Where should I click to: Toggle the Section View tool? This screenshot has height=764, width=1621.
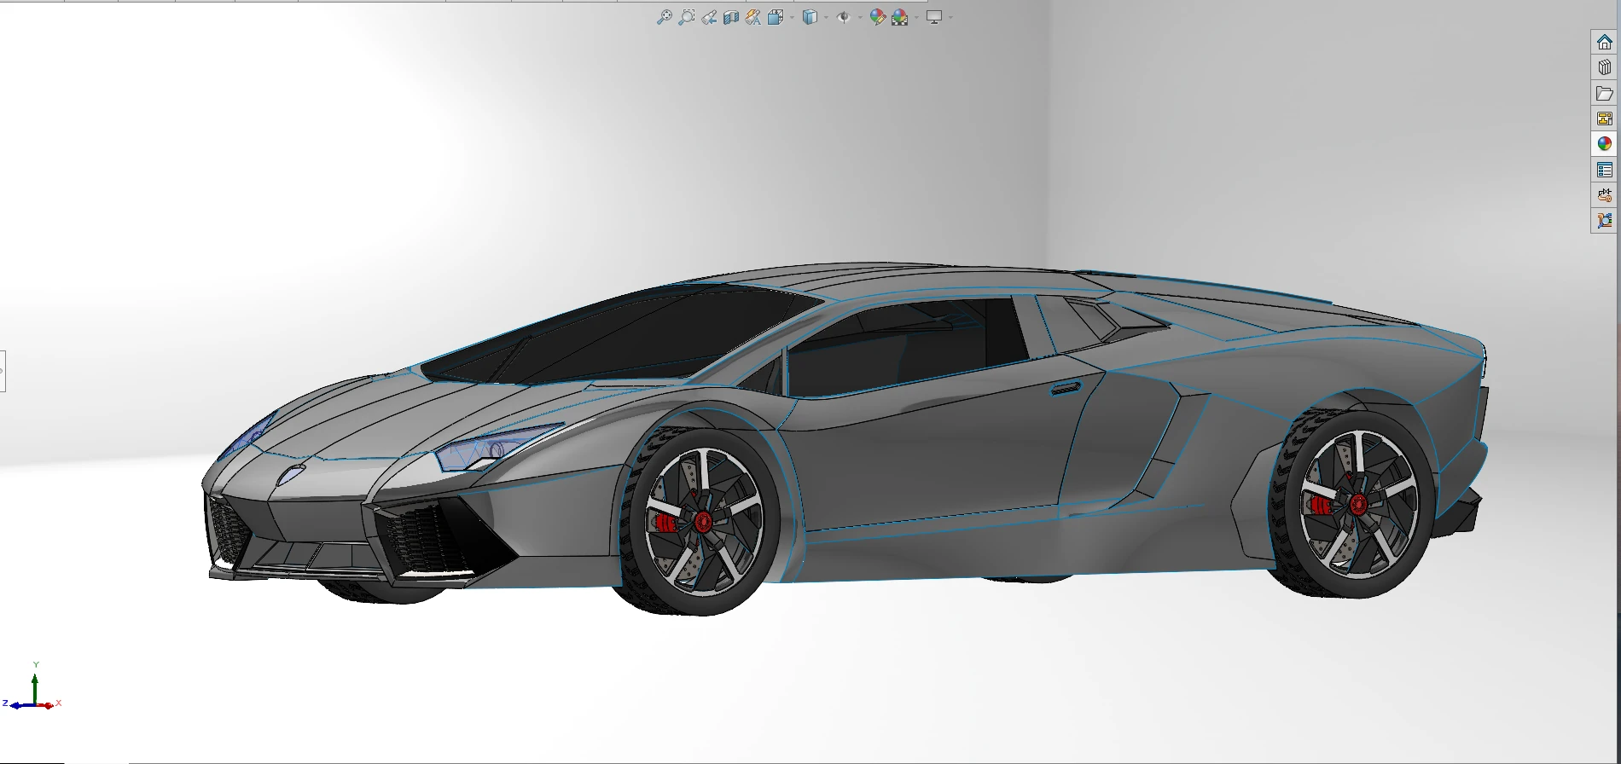(731, 17)
